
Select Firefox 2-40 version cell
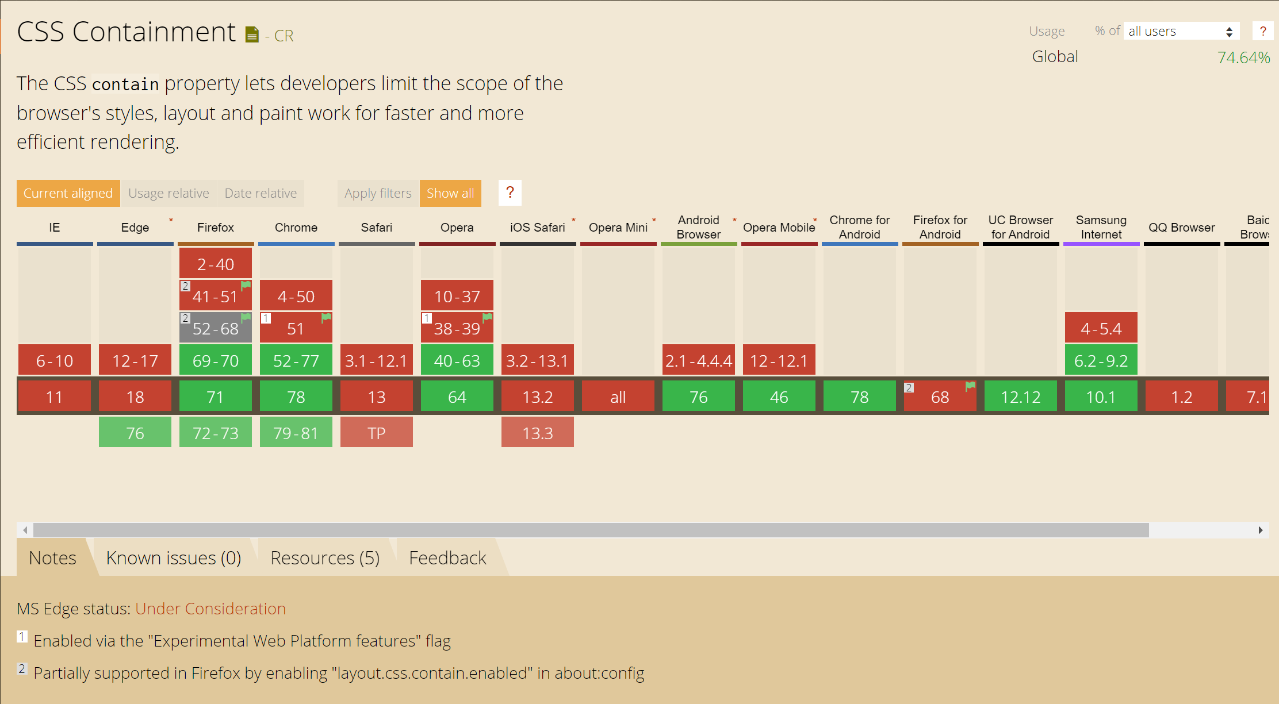pyautogui.click(x=216, y=264)
